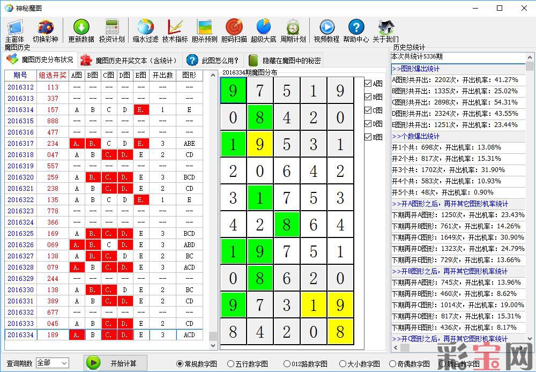
Task: Open the 隐藏在魔图中的秘密 tab
Action: [x=285, y=61]
